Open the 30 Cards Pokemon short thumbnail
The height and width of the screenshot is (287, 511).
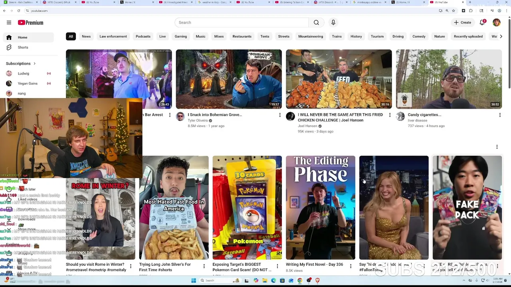[x=247, y=208]
